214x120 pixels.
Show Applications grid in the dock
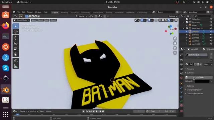(x=6, y=114)
